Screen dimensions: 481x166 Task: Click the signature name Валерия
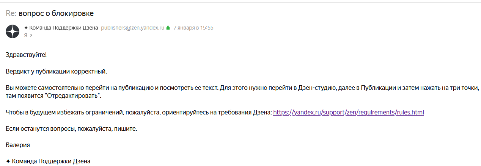pos(18,145)
